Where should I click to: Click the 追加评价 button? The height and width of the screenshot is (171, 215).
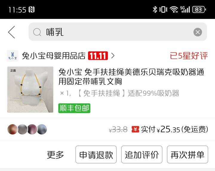point(142,155)
